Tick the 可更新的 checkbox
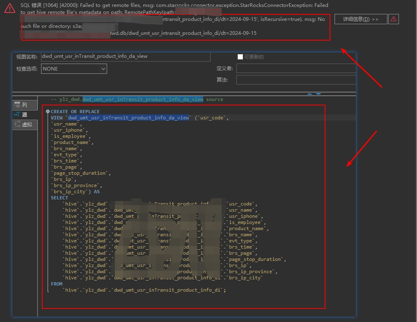This screenshot has width=417, height=322. tap(240, 57)
